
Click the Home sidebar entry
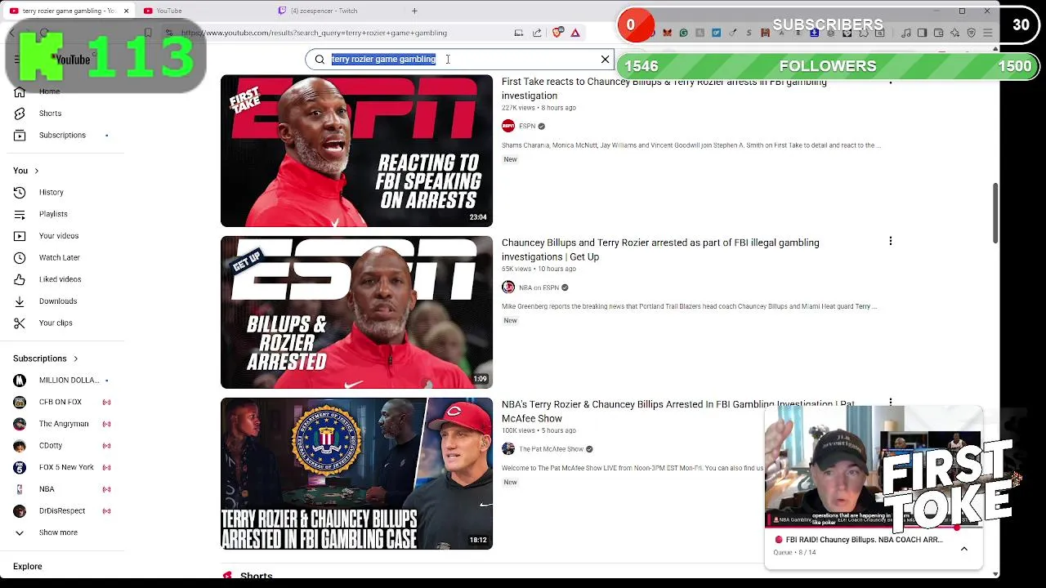click(49, 91)
